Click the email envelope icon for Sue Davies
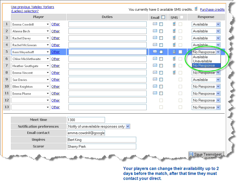237x183 pixels. tap(155, 79)
